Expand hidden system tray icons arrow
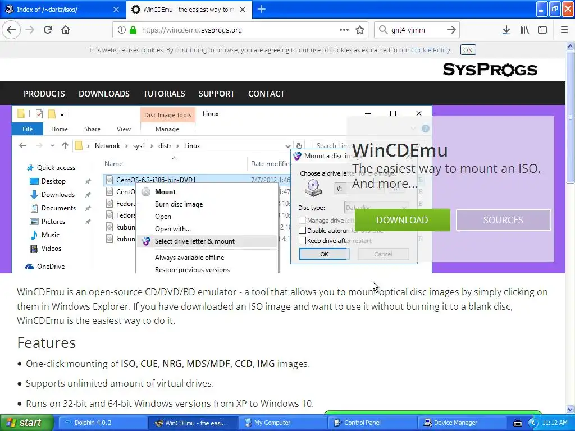The height and width of the screenshot is (431, 575). pyautogui.click(x=532, y=423)
